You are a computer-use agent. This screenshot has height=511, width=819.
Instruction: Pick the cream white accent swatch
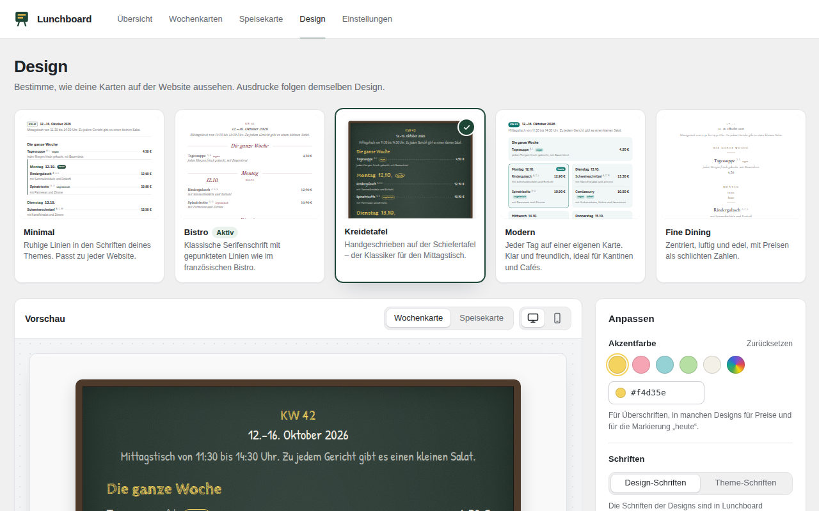coord(712,365)
